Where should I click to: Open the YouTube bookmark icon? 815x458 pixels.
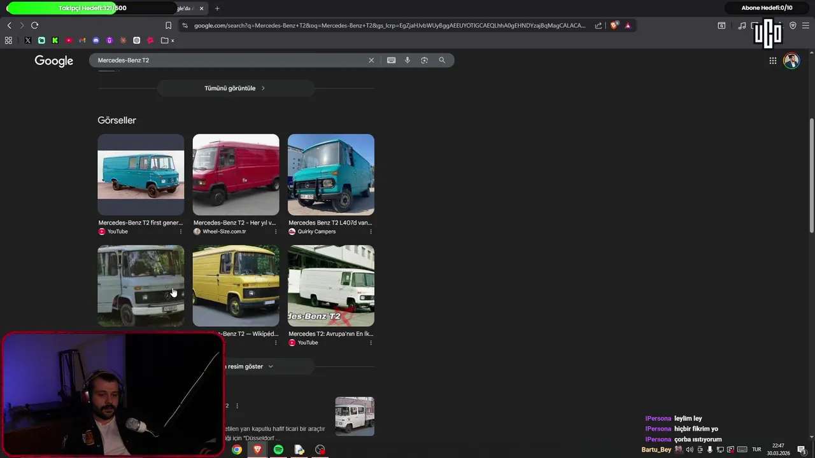point(69,40)
